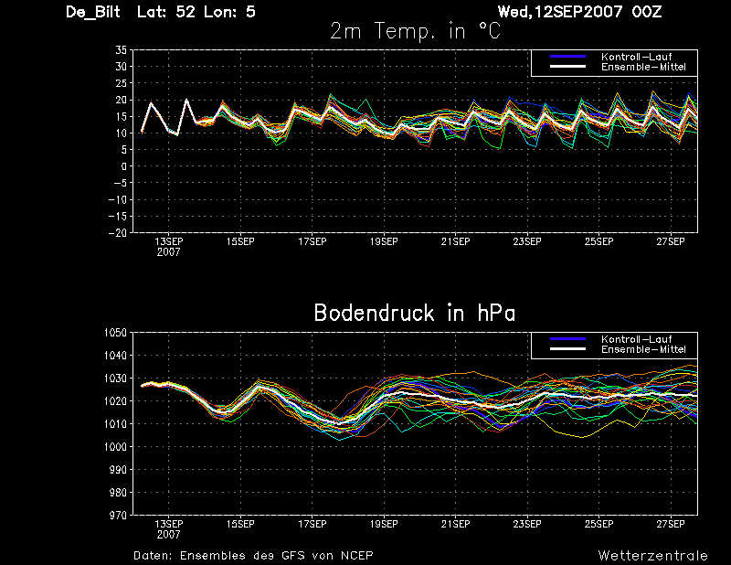Click the 'Bodendruck in hPa' chart title

tap(415, 313)
